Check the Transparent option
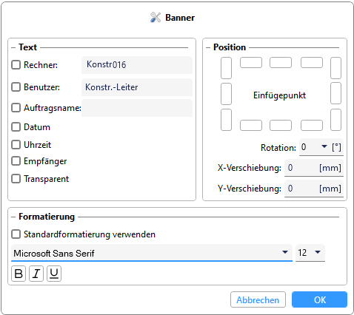Viewport: 354px width, 315px height. click(x=16, y=179)
